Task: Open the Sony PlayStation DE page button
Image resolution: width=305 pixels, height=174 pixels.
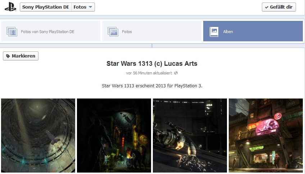Action: (46, 7)
